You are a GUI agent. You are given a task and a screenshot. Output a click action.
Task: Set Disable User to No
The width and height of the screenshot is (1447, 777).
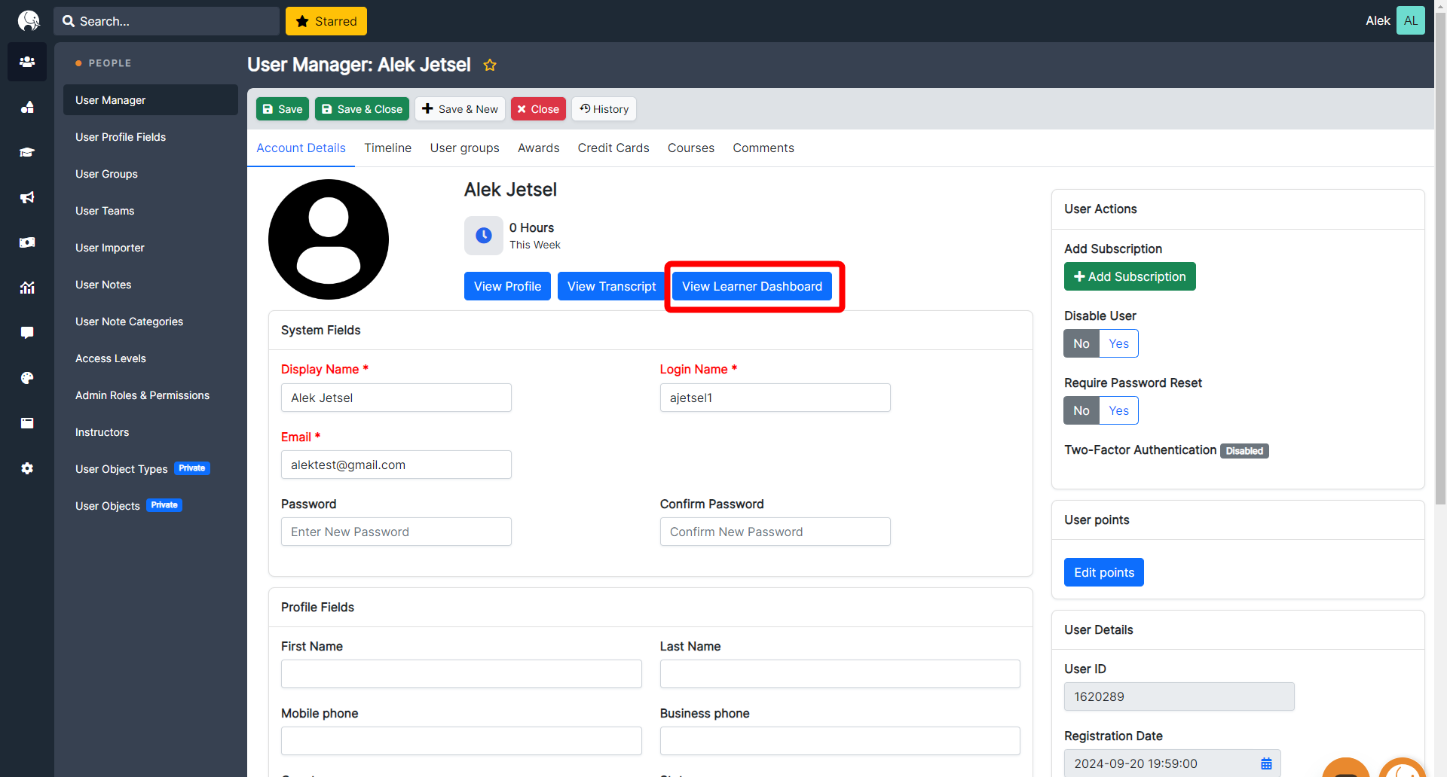(1081, 343)
